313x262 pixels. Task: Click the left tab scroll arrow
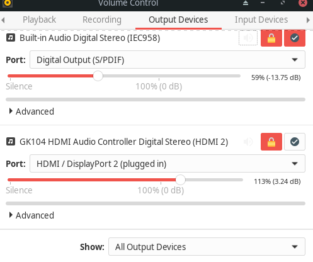pos(3,20)
